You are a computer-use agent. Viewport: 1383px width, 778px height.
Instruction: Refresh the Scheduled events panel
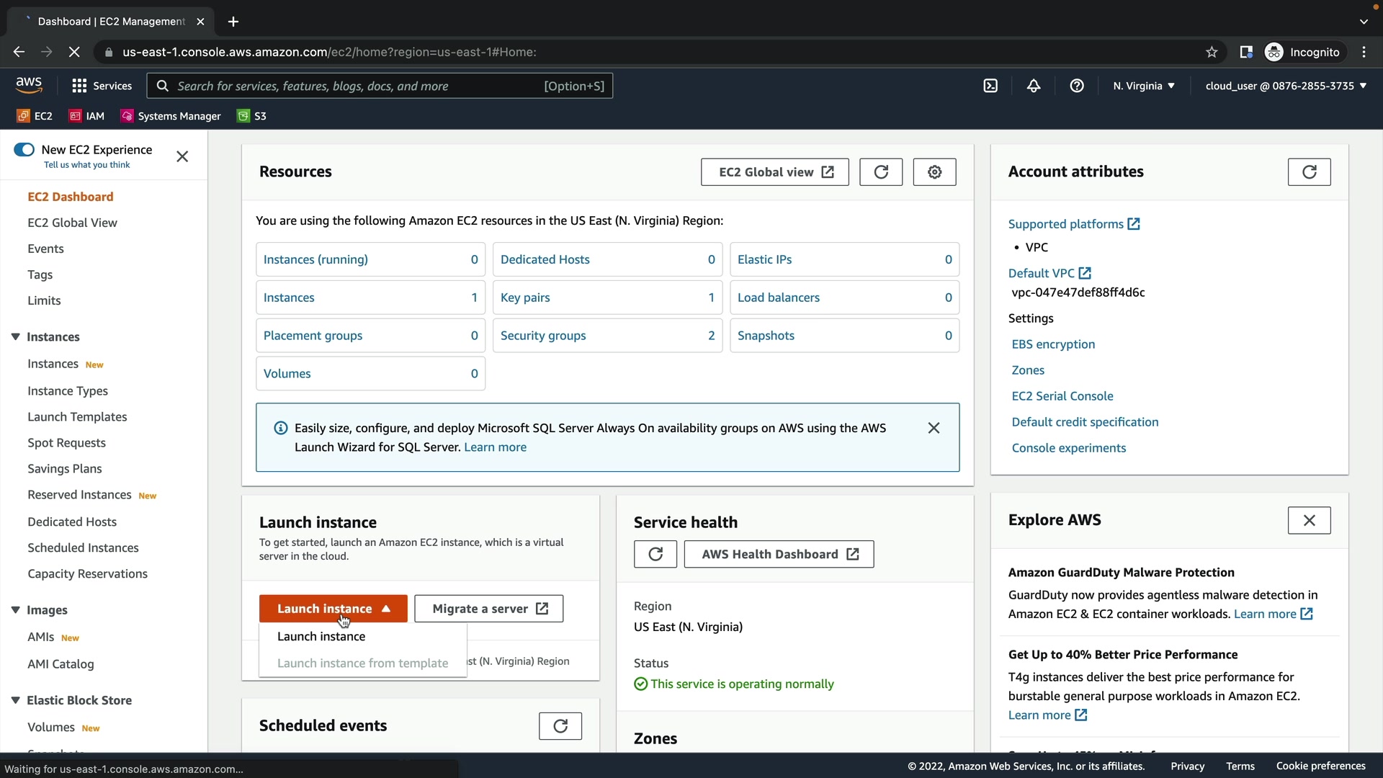(x=560, y=726)
